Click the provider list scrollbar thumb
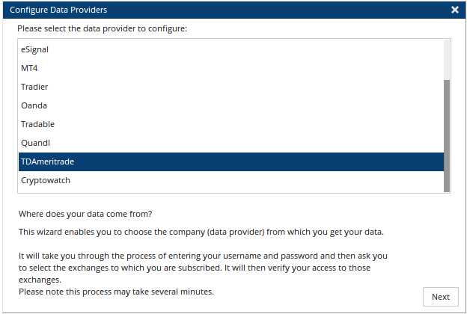Viewport: 467px width, 314px height. click(447, 136)
